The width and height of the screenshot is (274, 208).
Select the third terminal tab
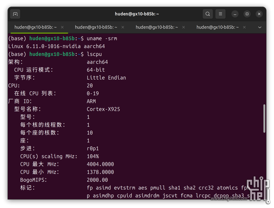coord(157,27)
